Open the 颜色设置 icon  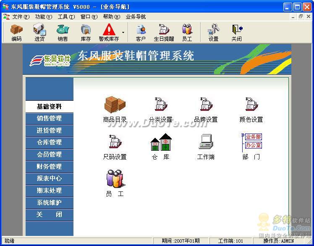251,110
